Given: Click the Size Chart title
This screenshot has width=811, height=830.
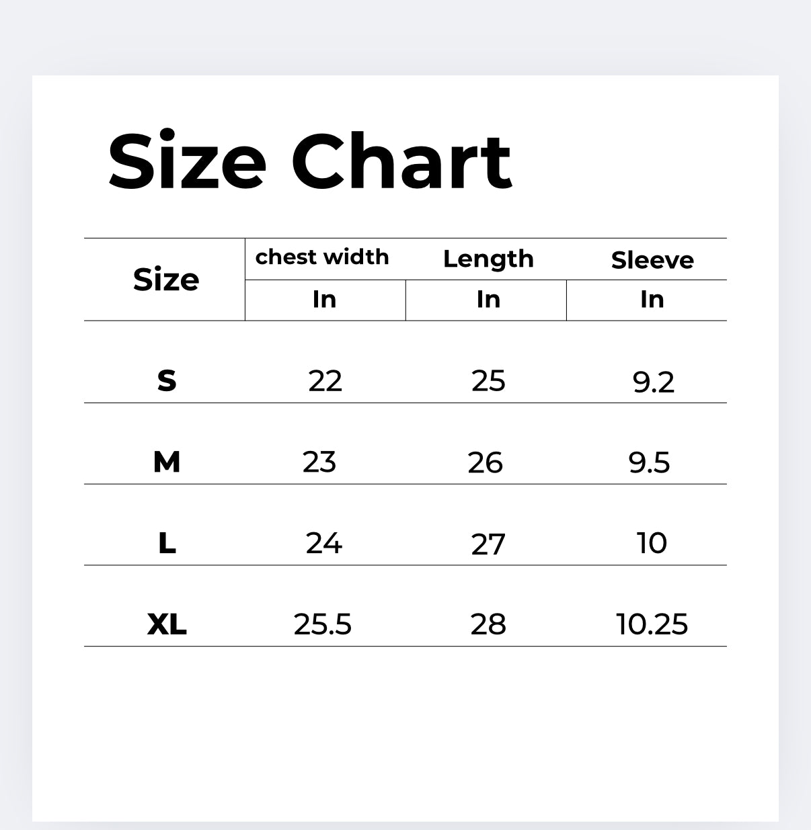Looking at the screenshot, I should point(310,162).
